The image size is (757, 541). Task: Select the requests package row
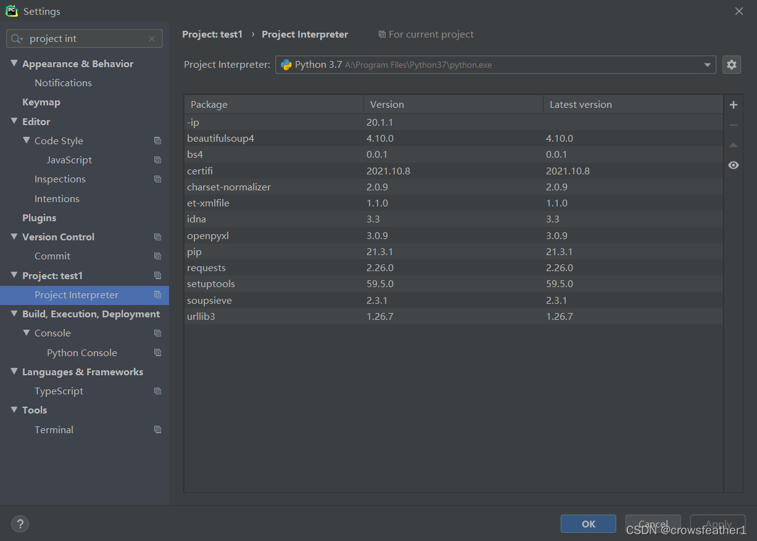453,268
